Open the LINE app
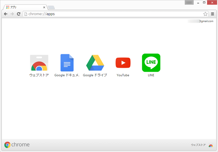Image resolution: width=218 pixels, height=152 pixels. 151,63
